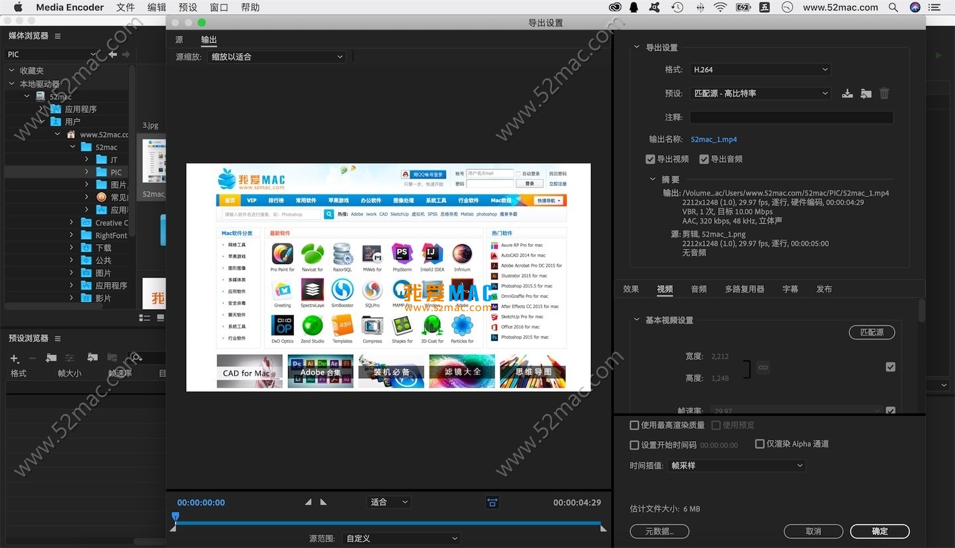Tick the 使用预览 checkbox

[x=716, y=425]
